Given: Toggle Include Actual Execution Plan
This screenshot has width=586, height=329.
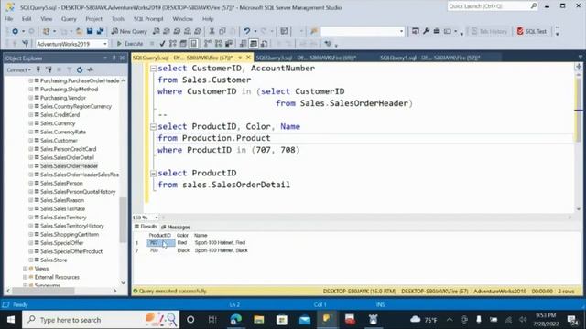Looking at the screenshot, I should click(208, 44).
